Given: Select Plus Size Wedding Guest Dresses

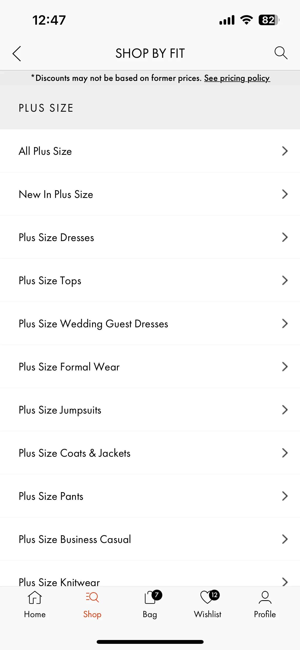Looking at the screenshot, I should pos(150,323).
